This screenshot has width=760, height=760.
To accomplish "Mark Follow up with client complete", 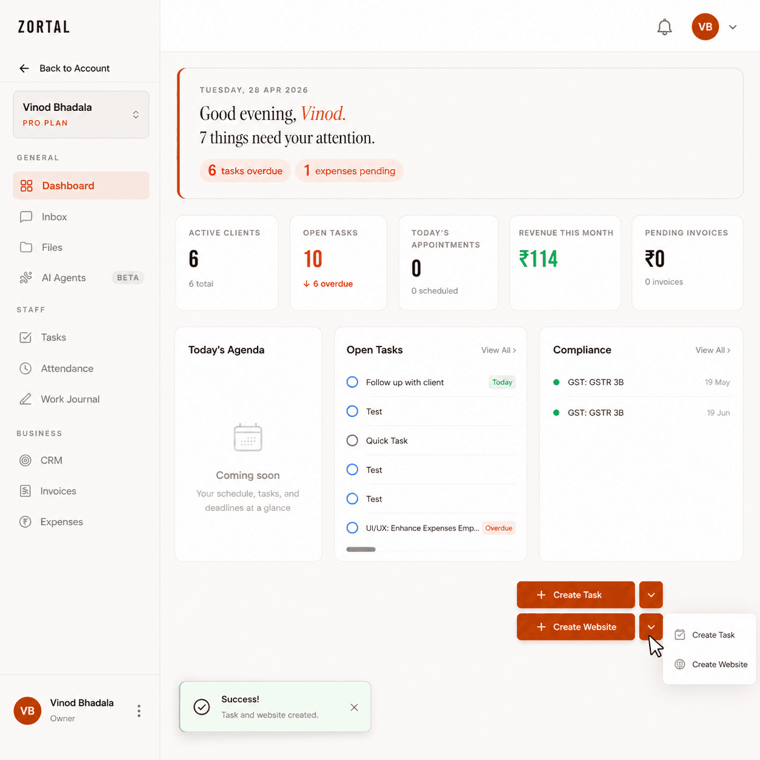I will 352,382.
